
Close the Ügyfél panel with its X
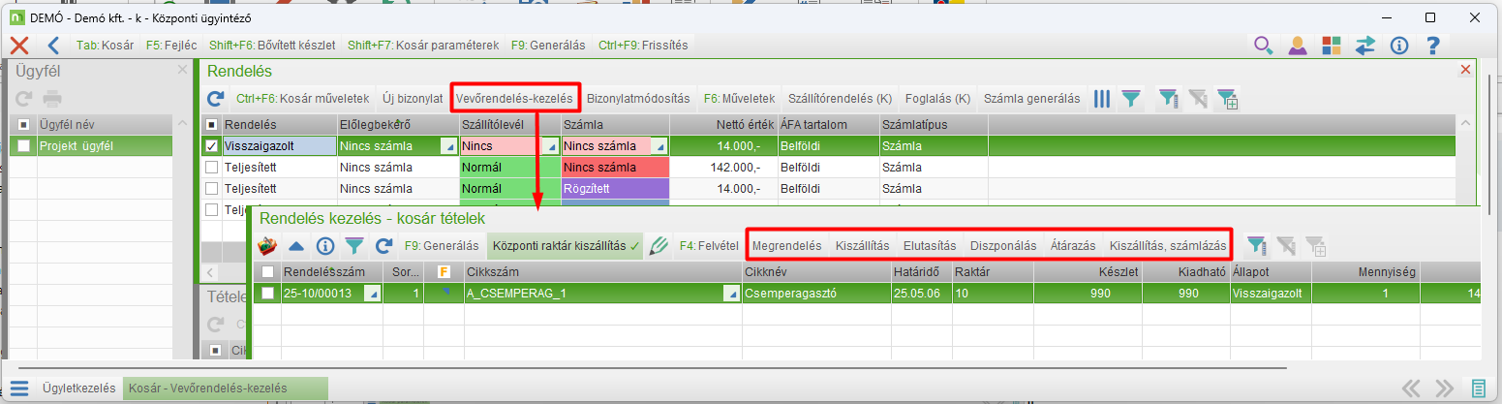coord(182,70)
